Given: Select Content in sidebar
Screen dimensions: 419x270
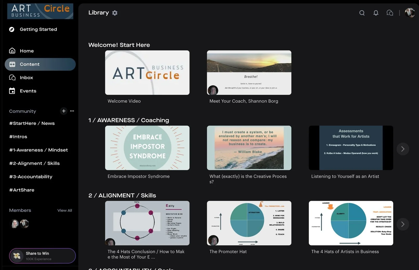Looking at the screenshot, I should tap(40, 64).
